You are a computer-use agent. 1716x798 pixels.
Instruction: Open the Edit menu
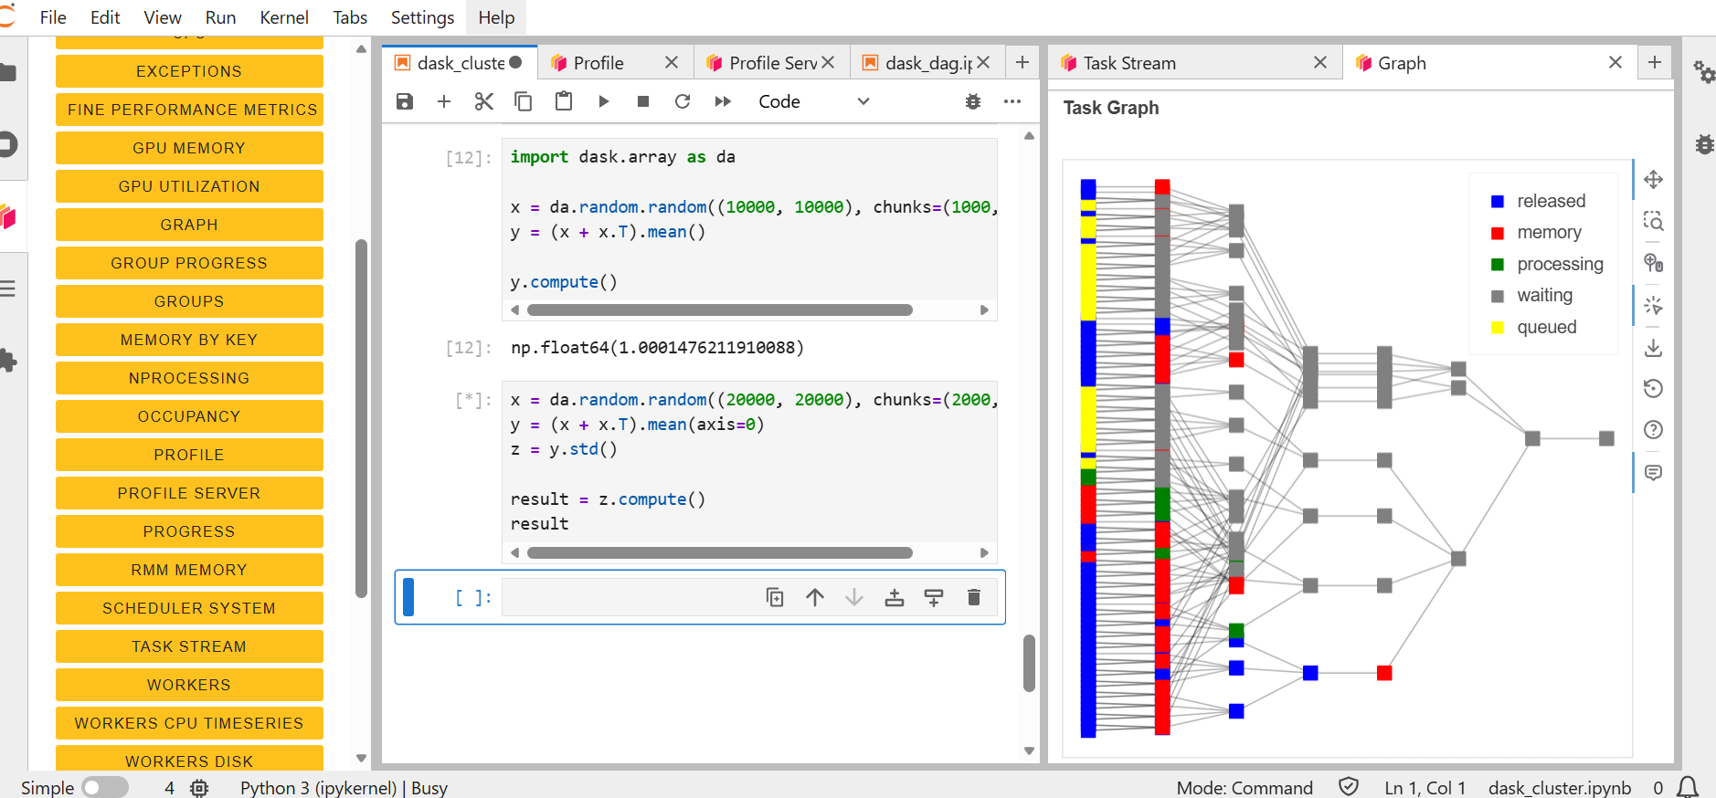click(105, 17)
